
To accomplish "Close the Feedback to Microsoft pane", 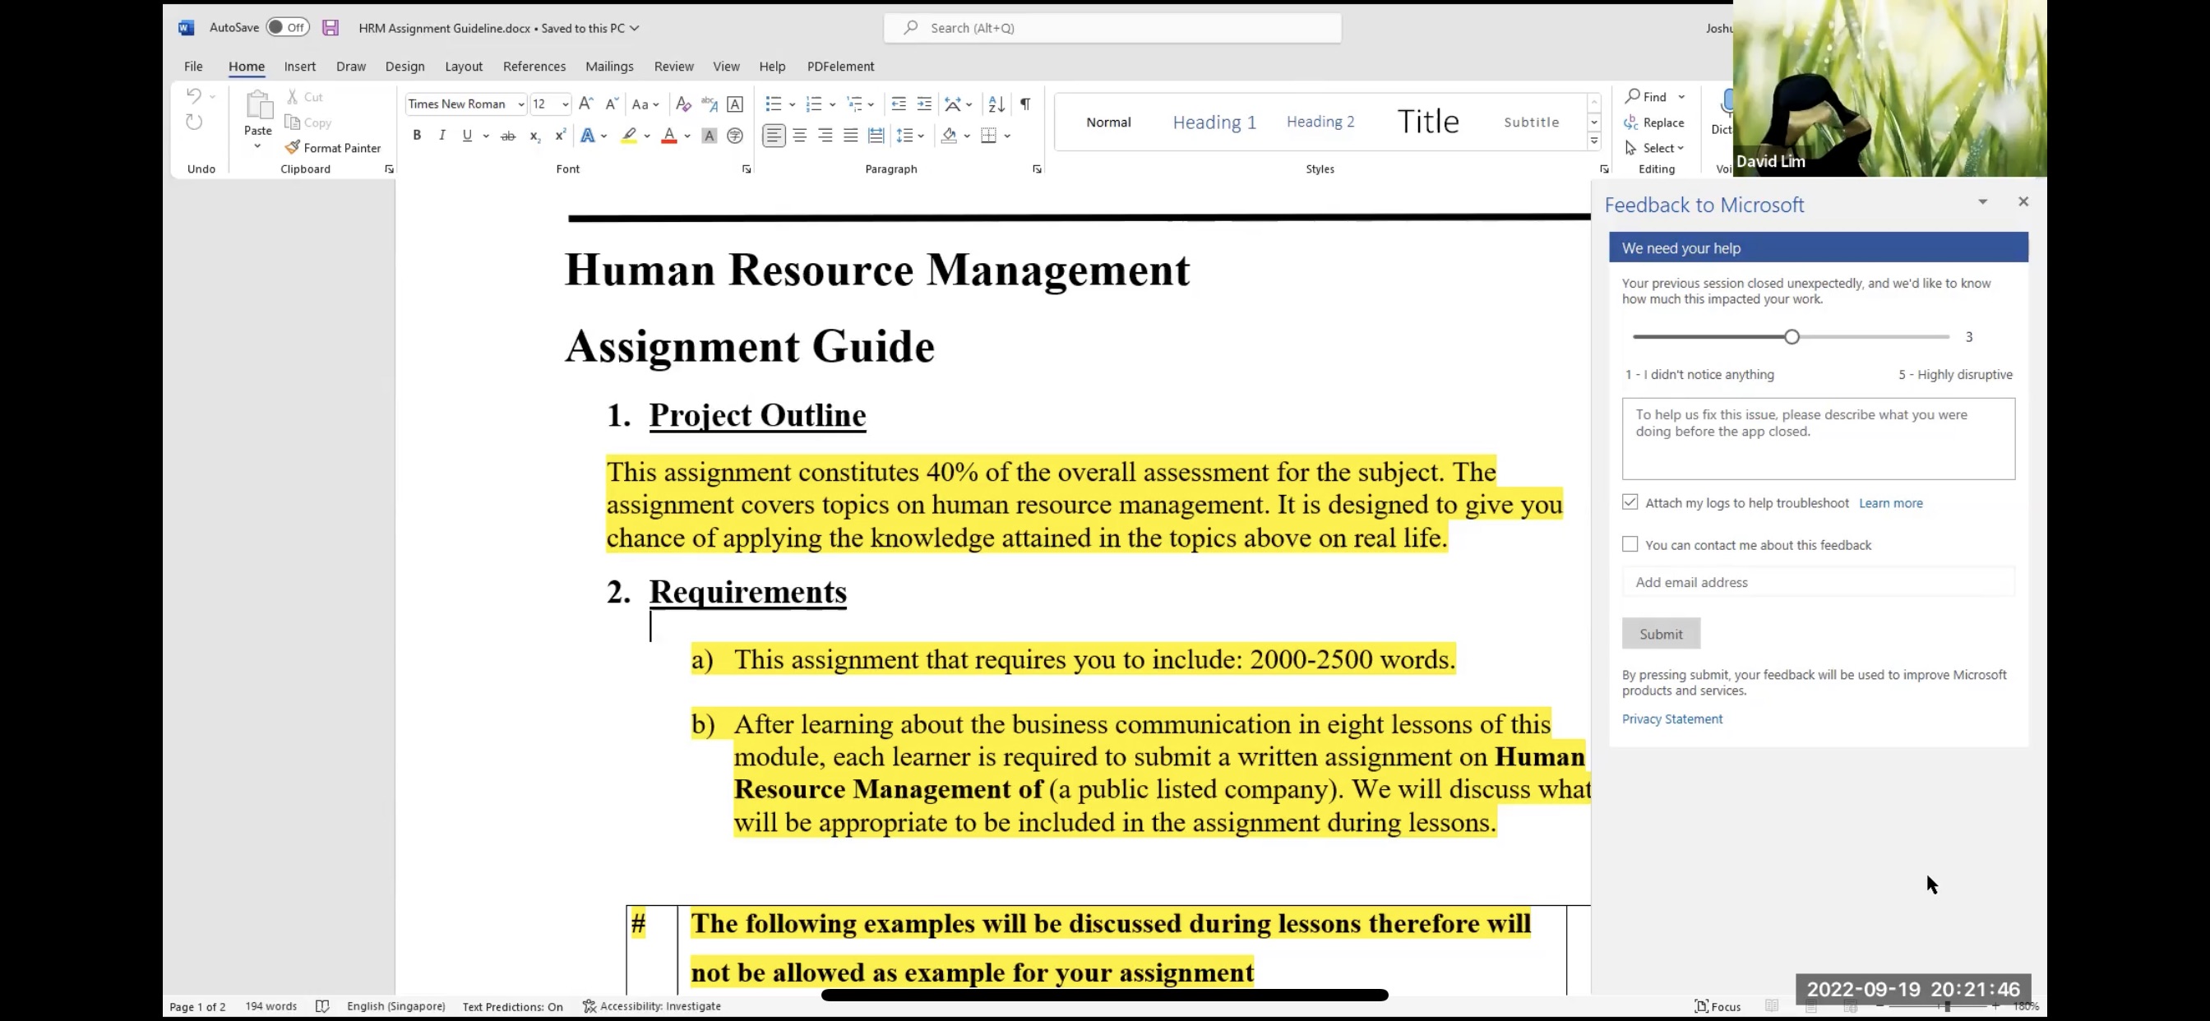I will pos(2023,201).
